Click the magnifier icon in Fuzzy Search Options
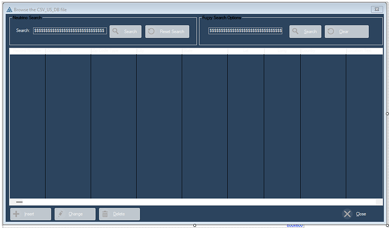391x228 pixels. coord(296,32)
